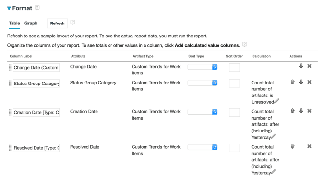Click 'Add calculated value columns' bold text
This screenshot has height=180, width=327.
coord(207,45)
